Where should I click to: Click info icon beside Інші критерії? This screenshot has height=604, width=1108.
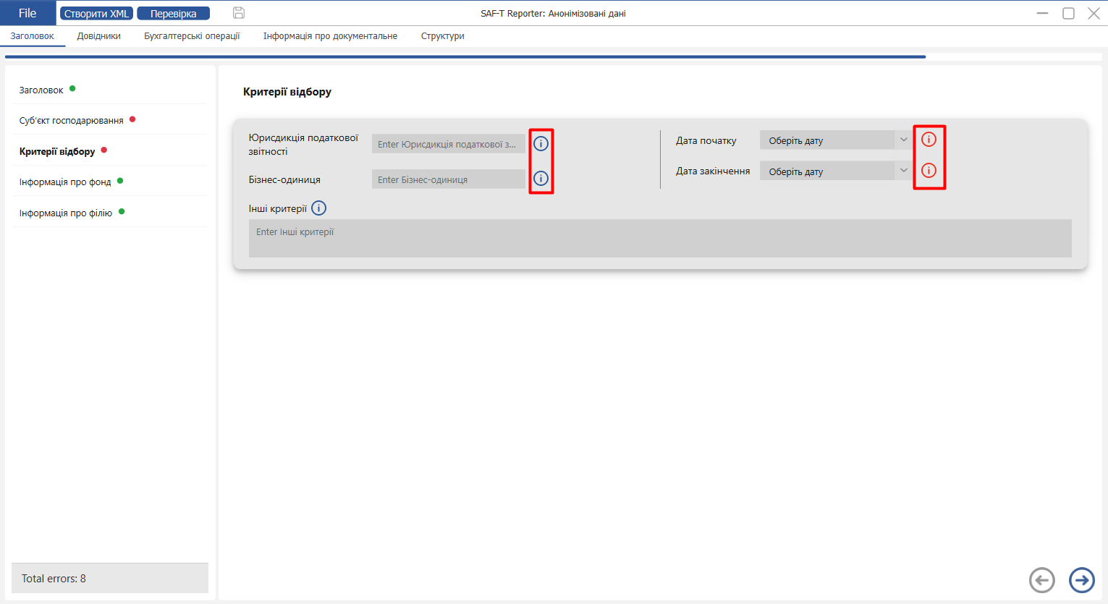coord(318,208)
